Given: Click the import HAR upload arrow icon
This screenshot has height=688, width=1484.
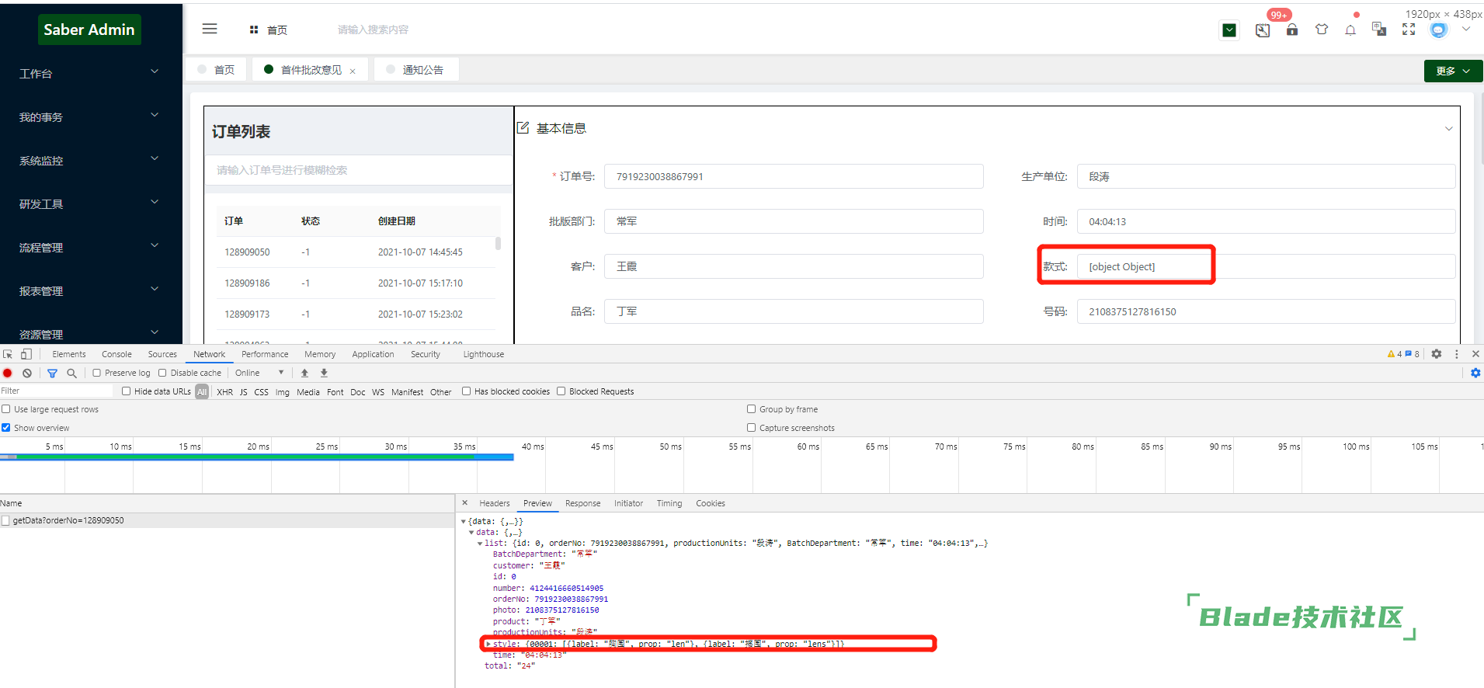Looking at the screenshot, I should click(304, 373).
